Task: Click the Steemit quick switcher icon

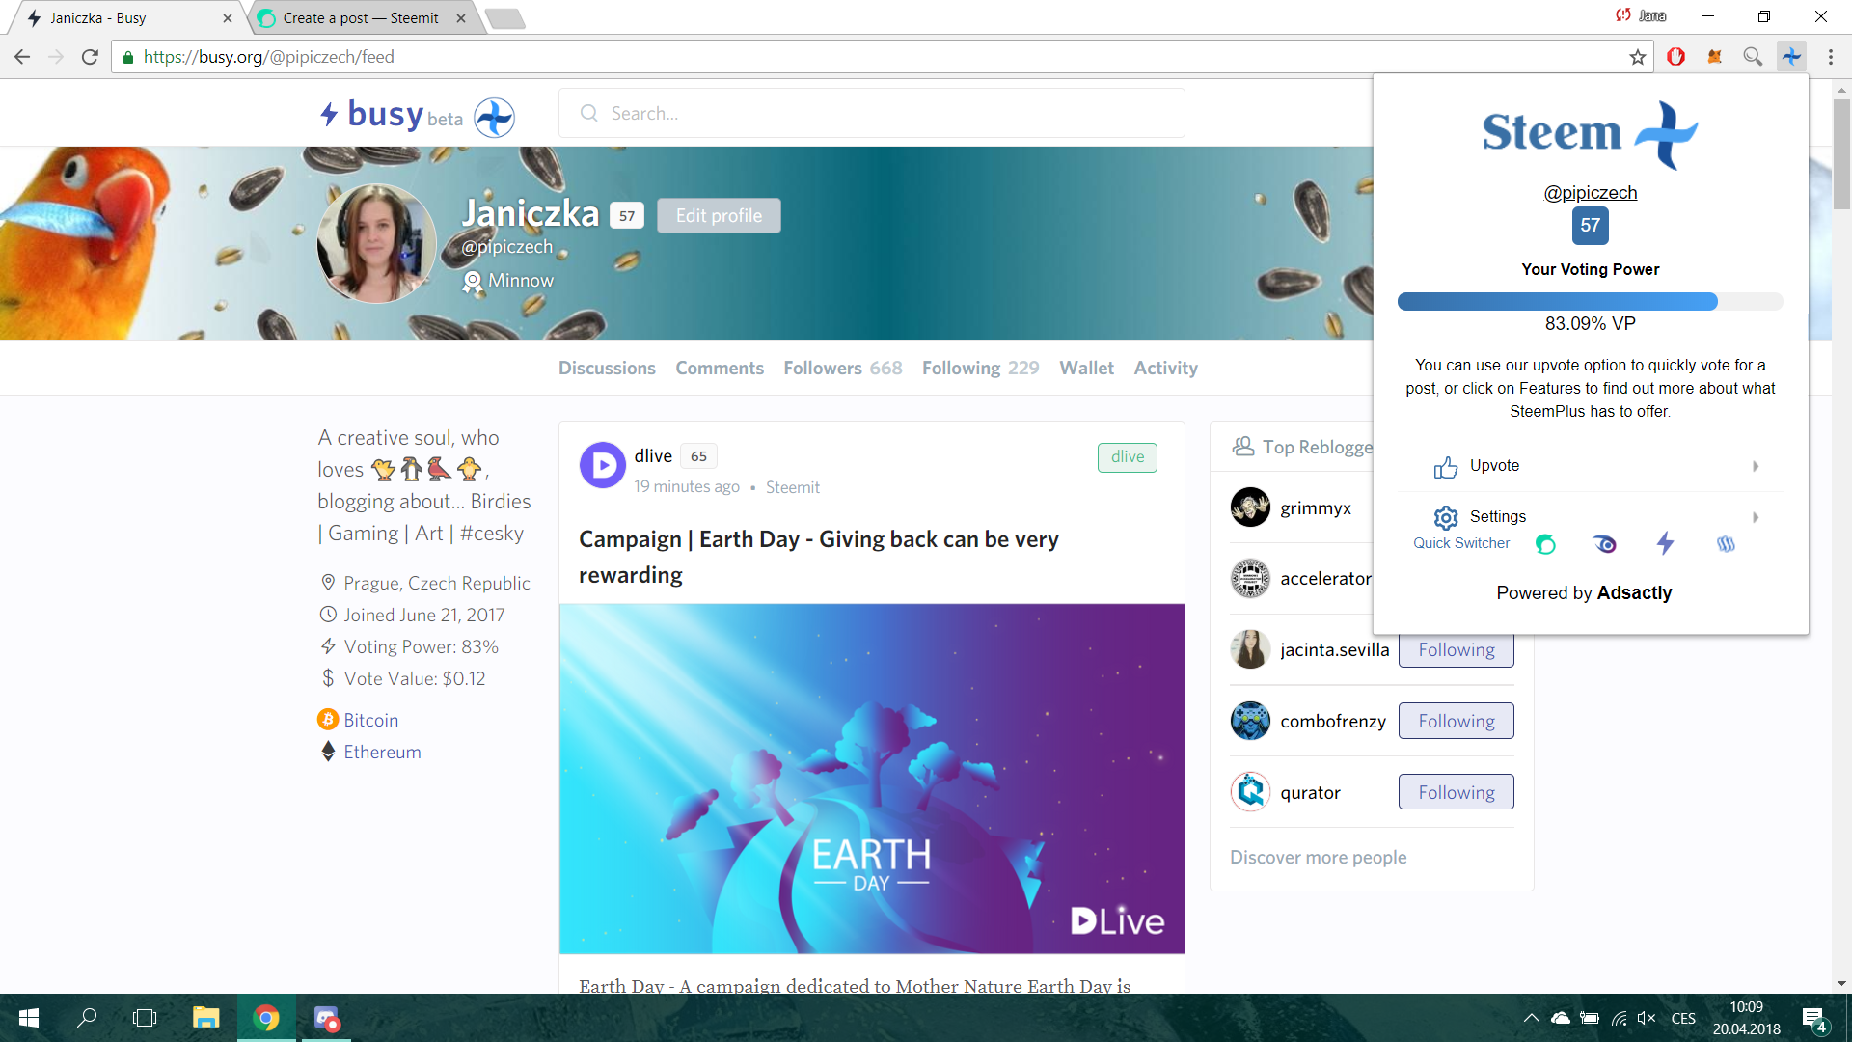Action: coord(1545,544)
